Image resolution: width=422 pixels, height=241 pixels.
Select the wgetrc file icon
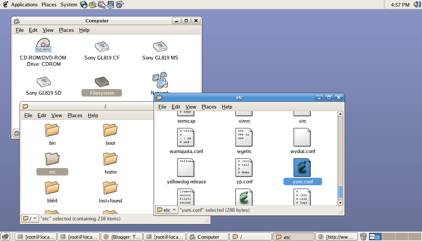coord(244,137)
